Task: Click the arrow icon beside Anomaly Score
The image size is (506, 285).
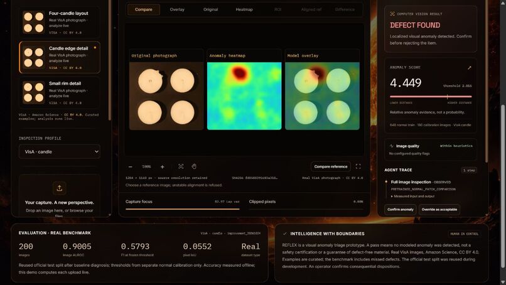Action: click(x=469, y=68)
